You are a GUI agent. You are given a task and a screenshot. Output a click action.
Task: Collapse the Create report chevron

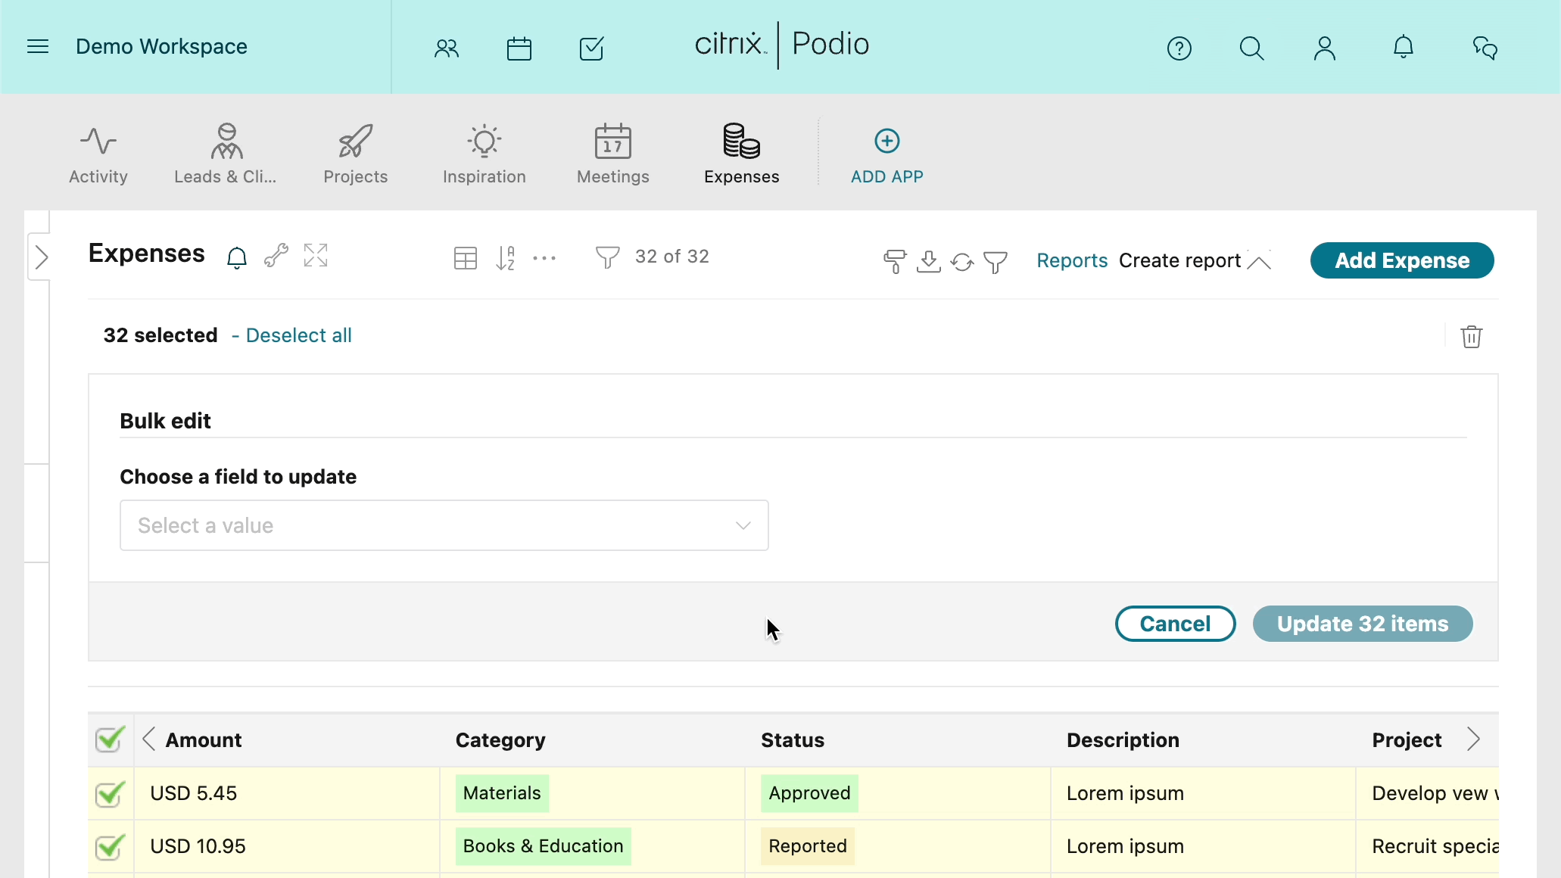(1259, 262)
